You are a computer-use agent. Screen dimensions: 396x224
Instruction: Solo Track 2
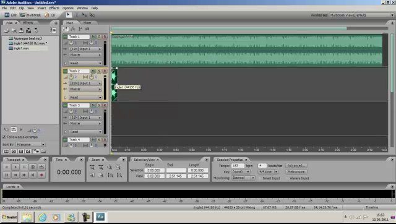99,71
